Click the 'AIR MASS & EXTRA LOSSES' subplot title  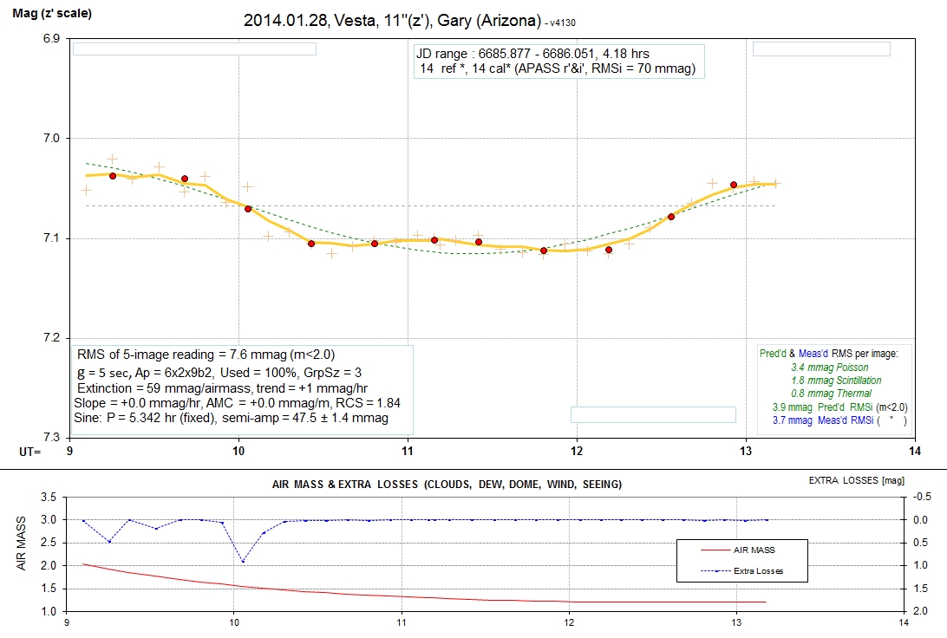[447, 484]
